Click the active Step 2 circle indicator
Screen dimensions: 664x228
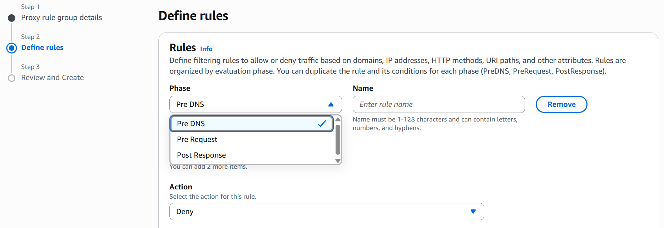12,48
